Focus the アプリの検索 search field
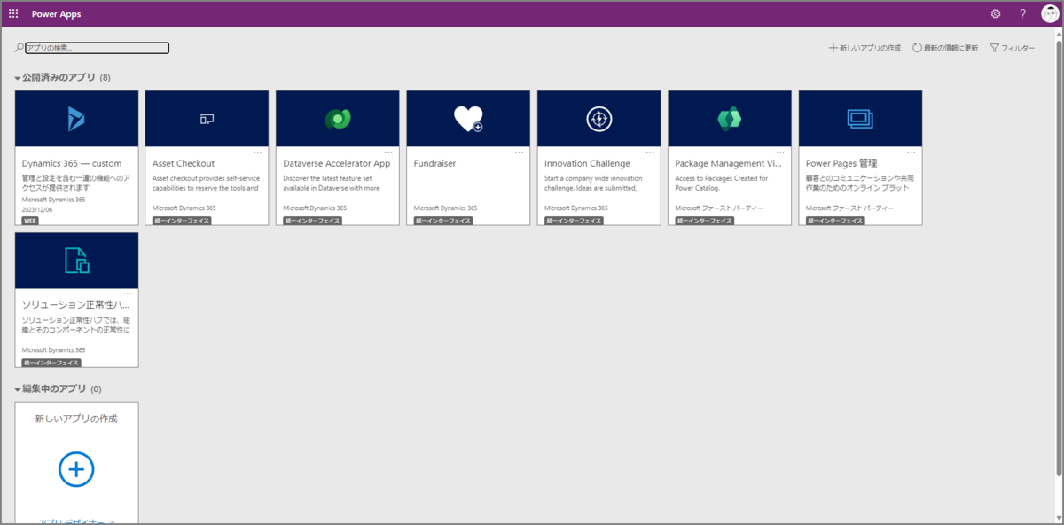1064x525 pixels. click(x=97, y=48)
